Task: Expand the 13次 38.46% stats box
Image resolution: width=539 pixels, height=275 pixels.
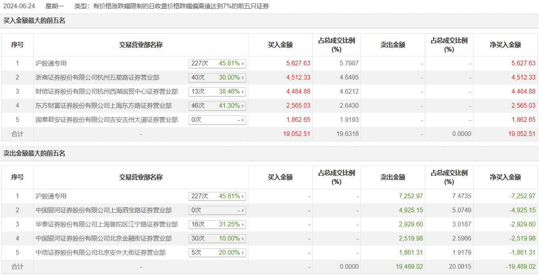Action: pos(217,92)
